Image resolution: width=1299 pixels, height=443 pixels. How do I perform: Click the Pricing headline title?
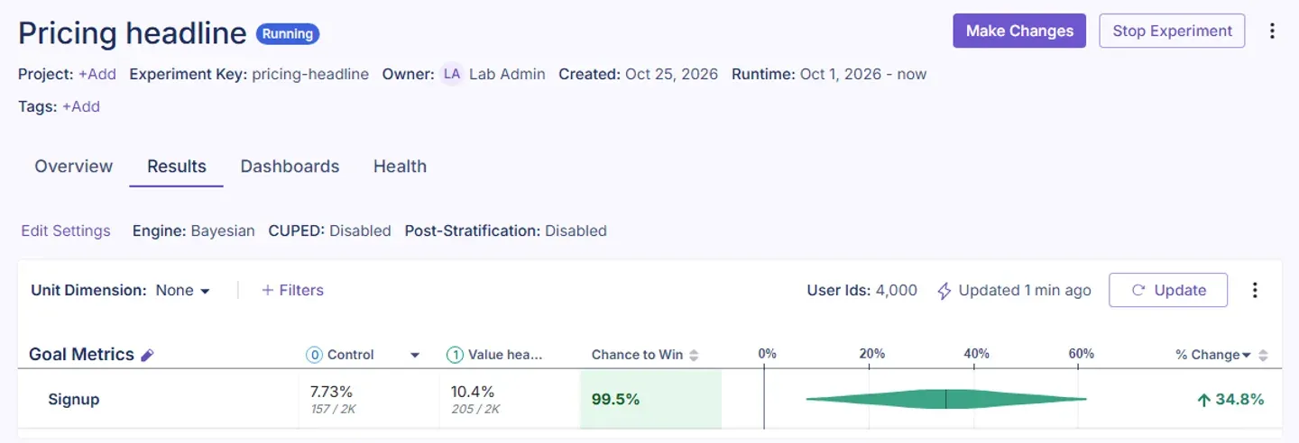tap(133, 33)
